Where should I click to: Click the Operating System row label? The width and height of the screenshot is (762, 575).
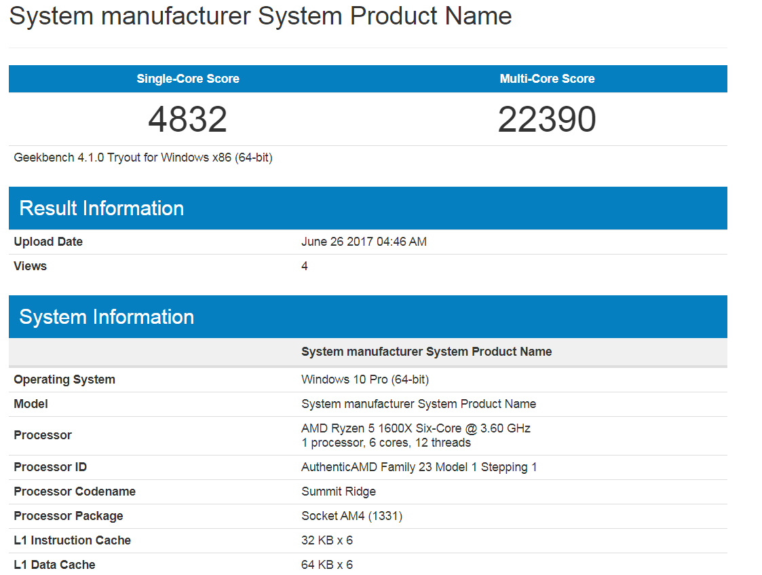[64, 379]
